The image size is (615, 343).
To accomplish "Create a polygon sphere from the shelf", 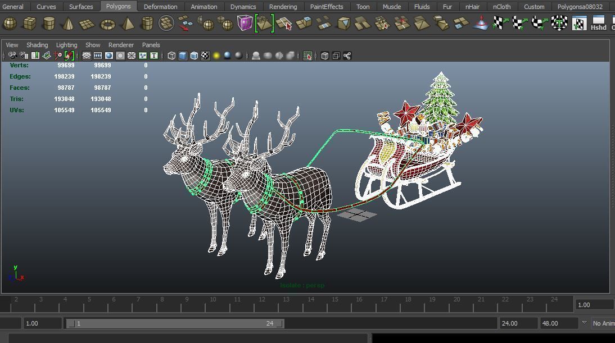I will coord(10,24).
